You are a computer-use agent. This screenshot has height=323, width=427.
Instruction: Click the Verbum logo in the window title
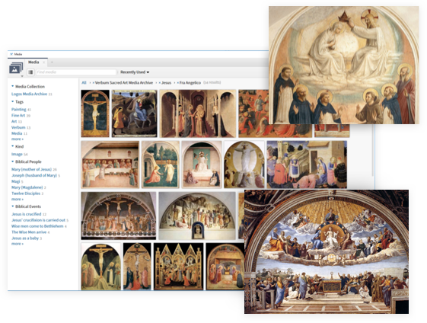(11, 54)
